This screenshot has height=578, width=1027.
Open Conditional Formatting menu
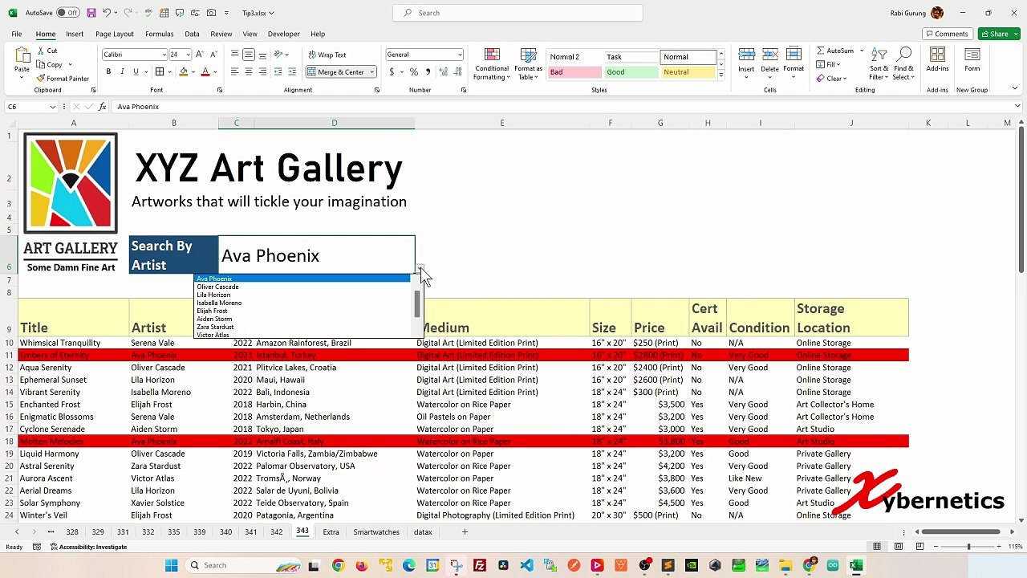pyautogui.click(x=491, y=64)
